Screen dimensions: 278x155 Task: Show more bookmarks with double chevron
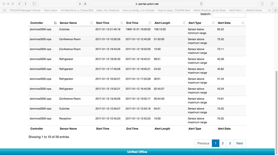click(x=269, y=10)
